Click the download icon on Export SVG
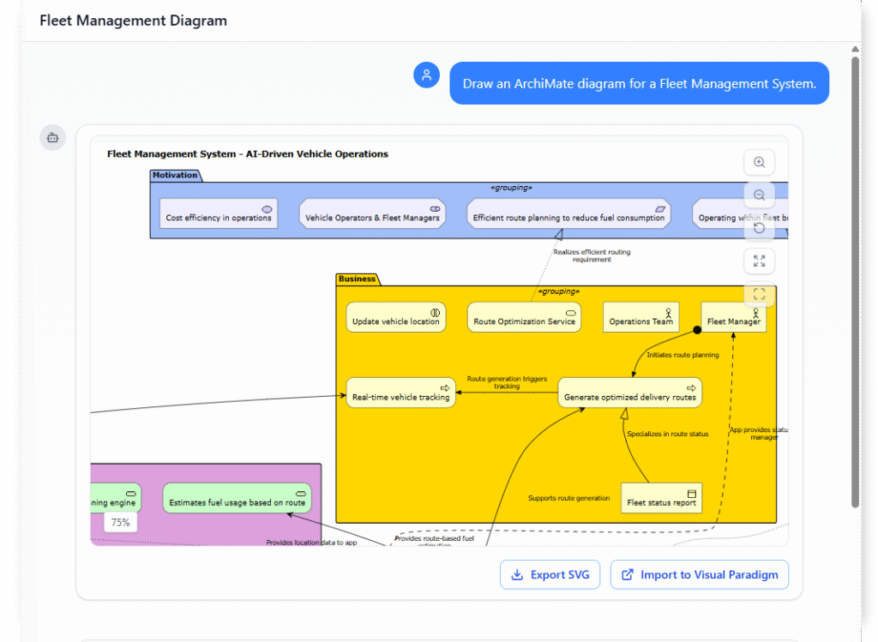 pyautogui.click(x=518, y=574)
